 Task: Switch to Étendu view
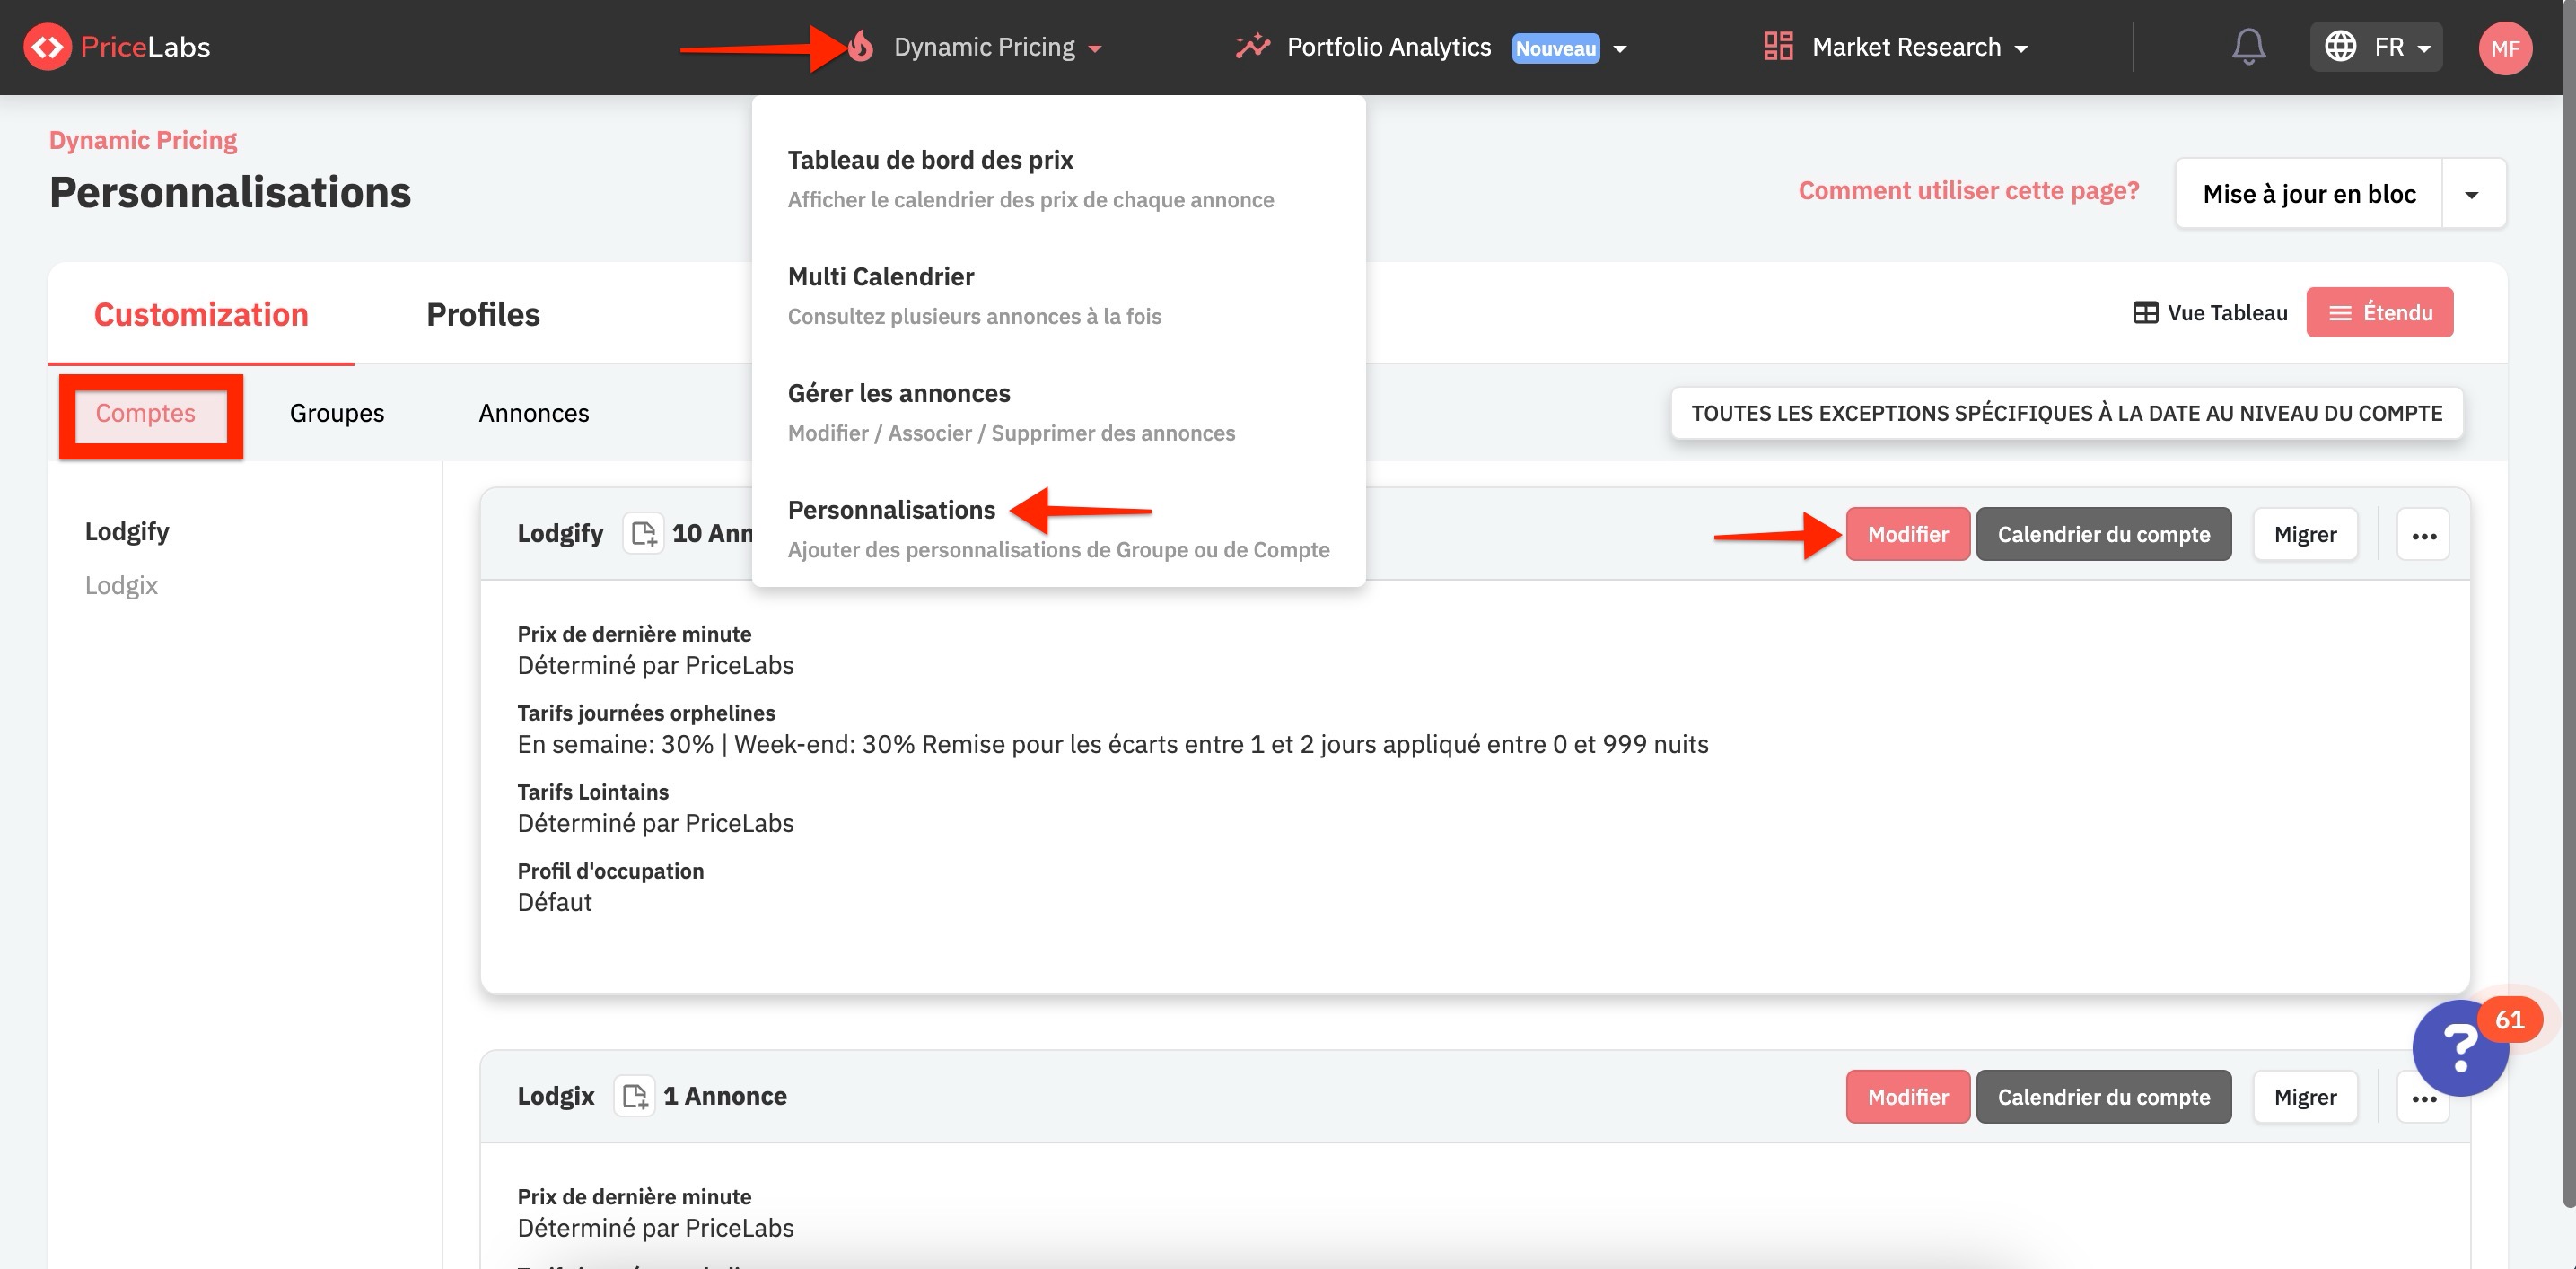2379,312
